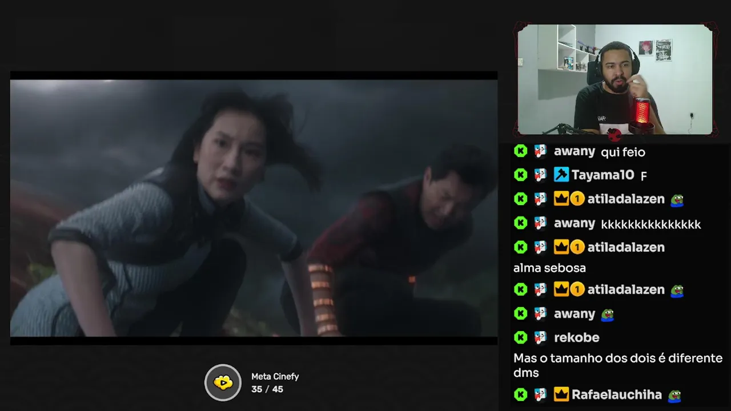Click Kick badge directly above 'alma sebosa'
Screen dimensions: 731x411
coord(520,247)
